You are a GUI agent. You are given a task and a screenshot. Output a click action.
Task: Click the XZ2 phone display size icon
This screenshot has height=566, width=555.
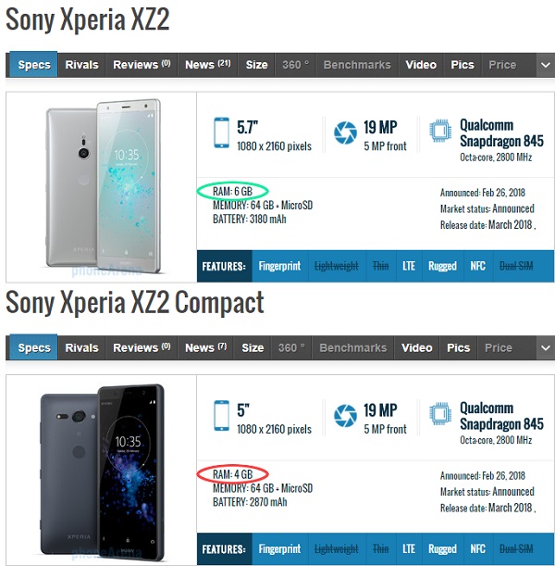pos(221,132)
